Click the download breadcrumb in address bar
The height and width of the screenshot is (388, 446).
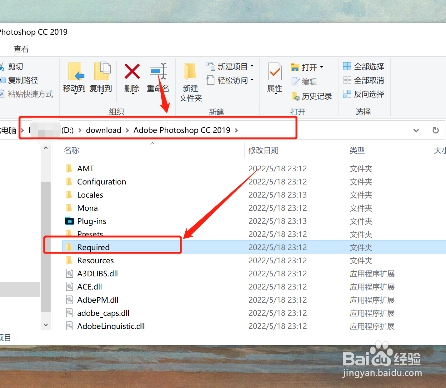click(103, 130)
